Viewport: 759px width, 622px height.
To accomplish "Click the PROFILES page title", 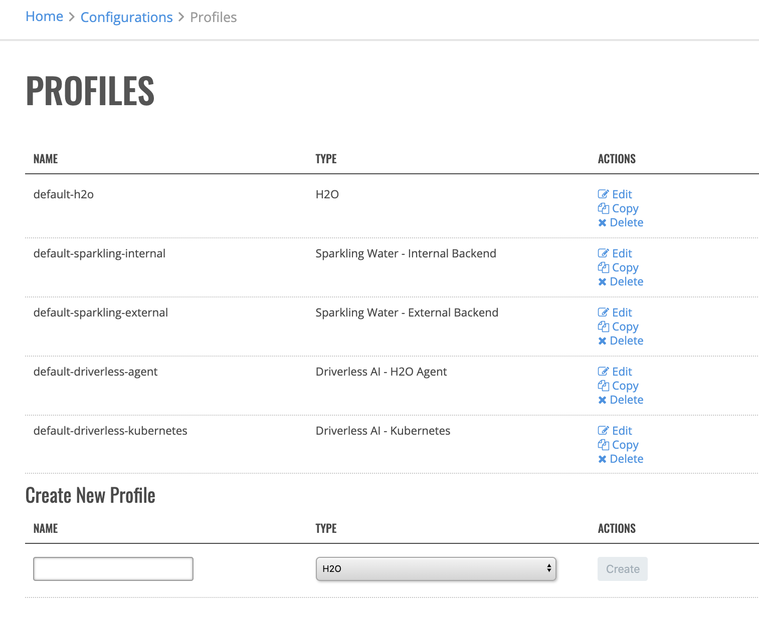I will point(90,91).
